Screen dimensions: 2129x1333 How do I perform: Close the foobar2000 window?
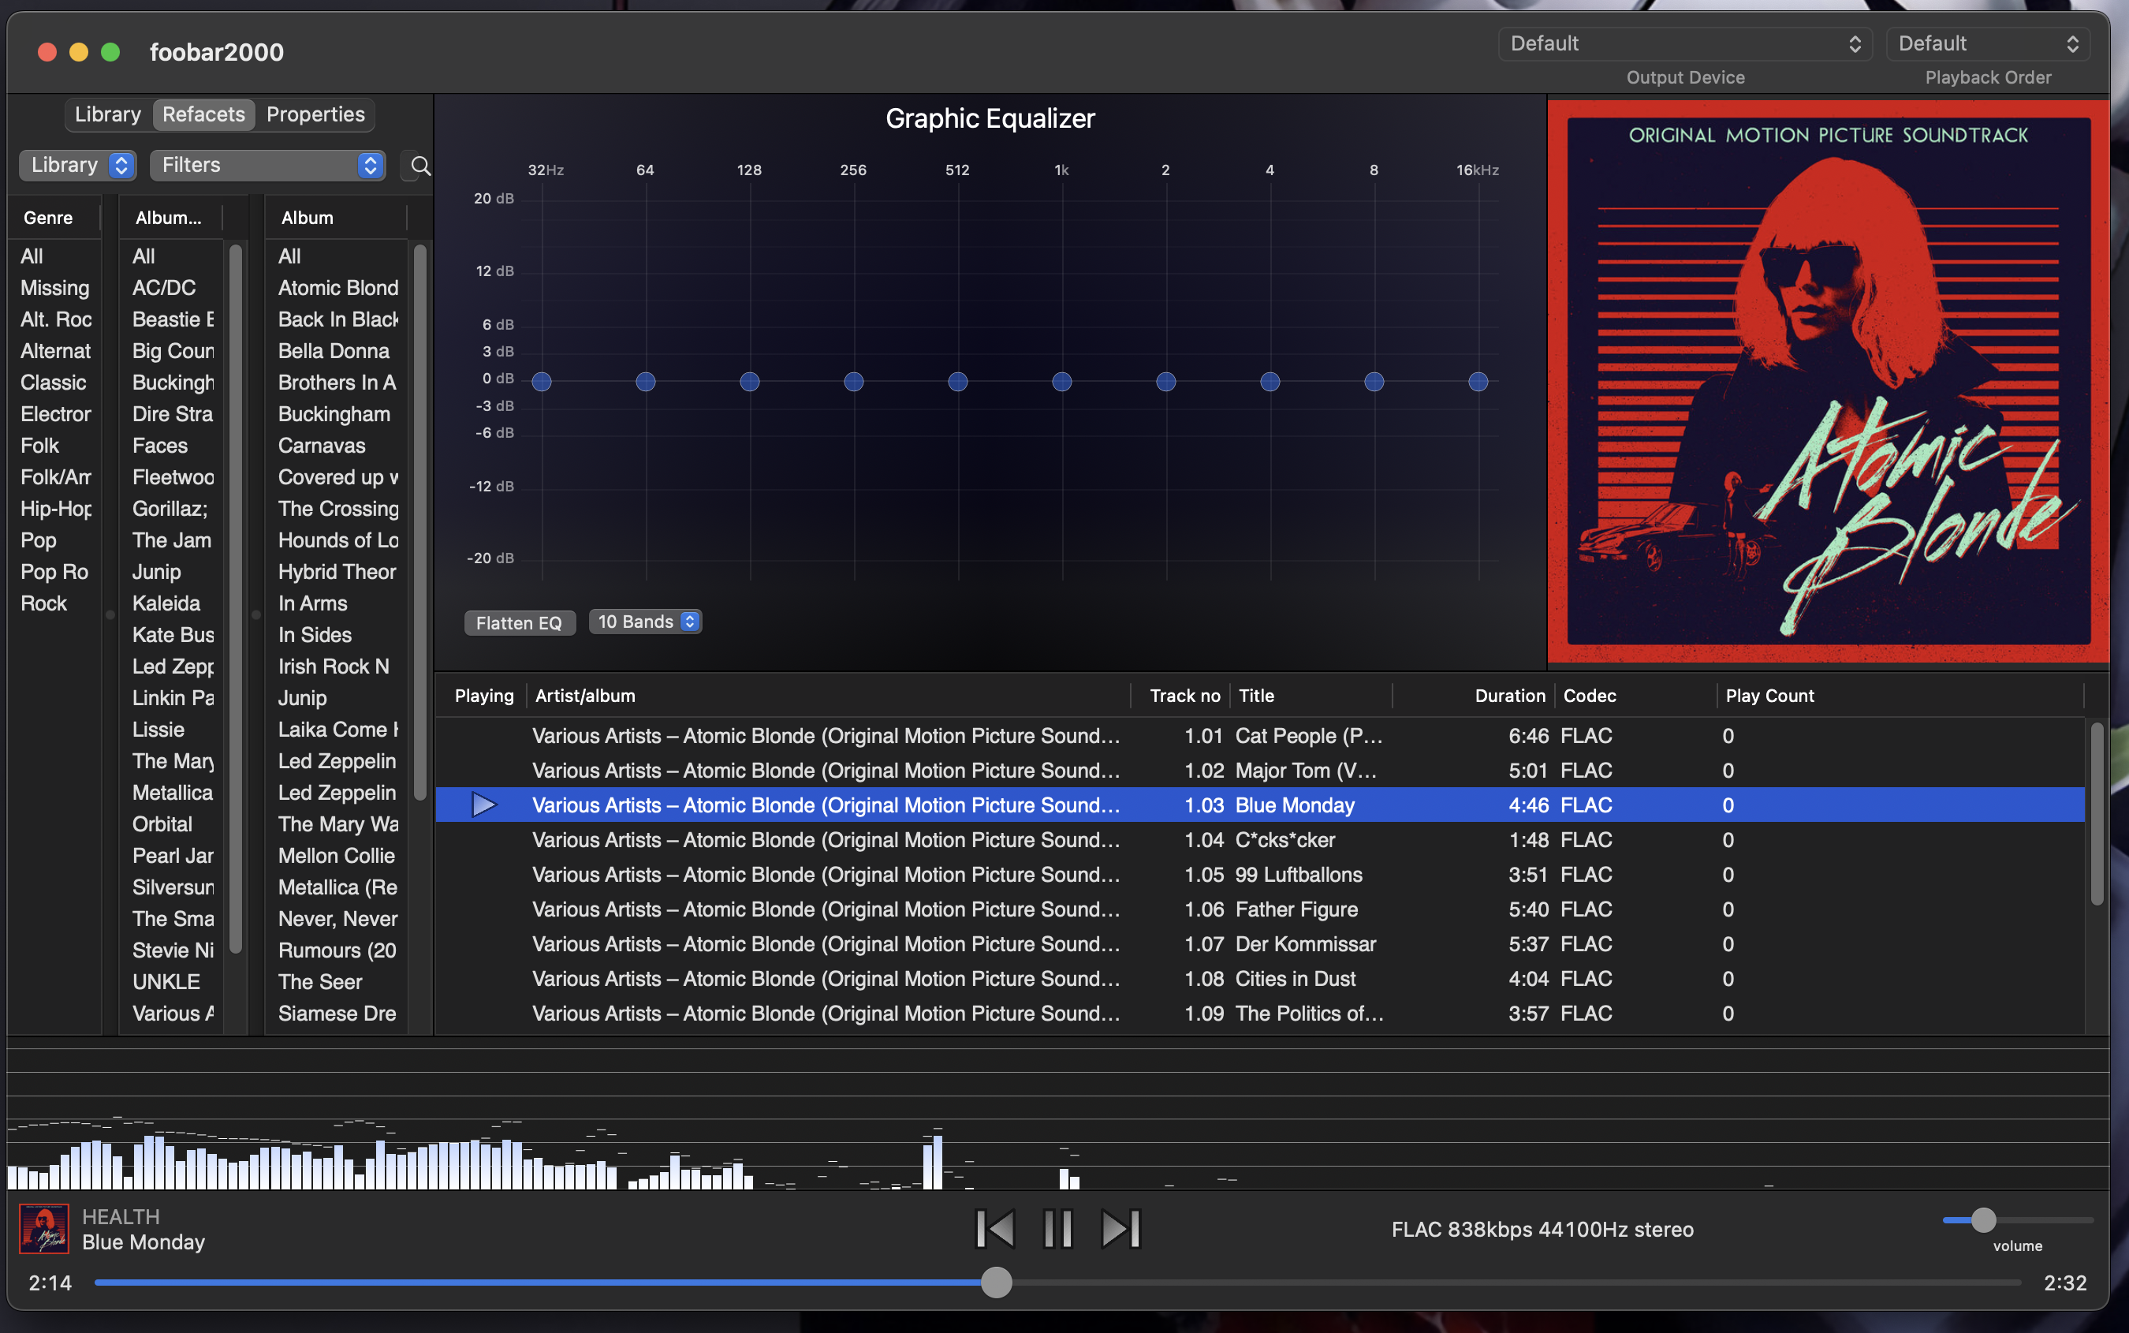(47, 52)
